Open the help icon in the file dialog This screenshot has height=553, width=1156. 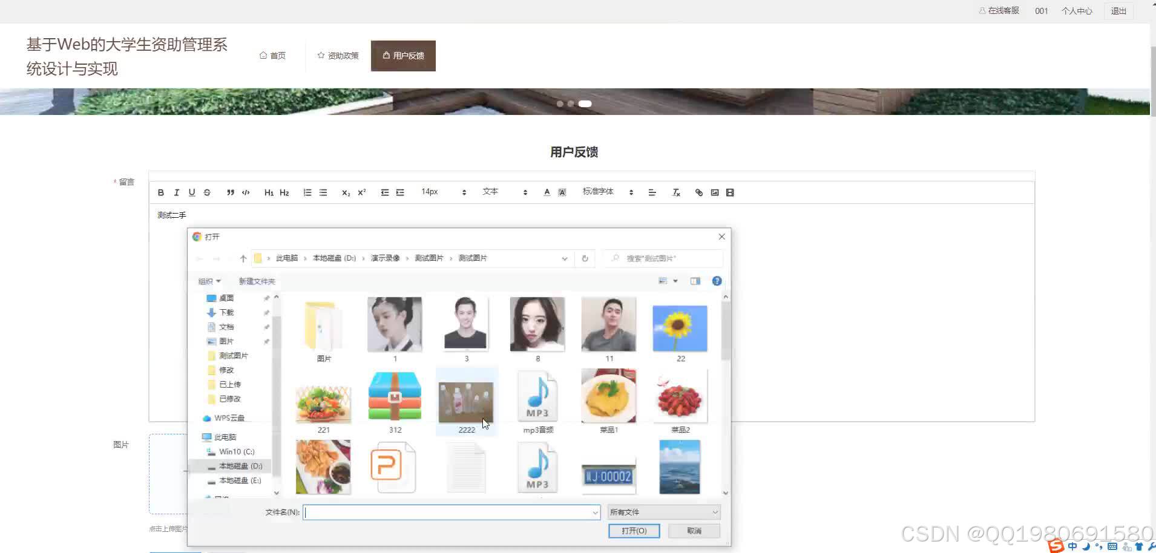[717, 280]
